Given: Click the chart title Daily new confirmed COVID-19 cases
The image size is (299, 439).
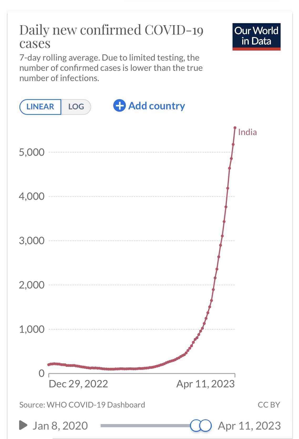Looking at the screenshot, I should click(x=111, y=36).
